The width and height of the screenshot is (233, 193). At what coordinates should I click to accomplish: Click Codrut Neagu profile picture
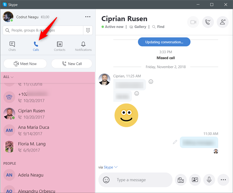tap(8, 17)
